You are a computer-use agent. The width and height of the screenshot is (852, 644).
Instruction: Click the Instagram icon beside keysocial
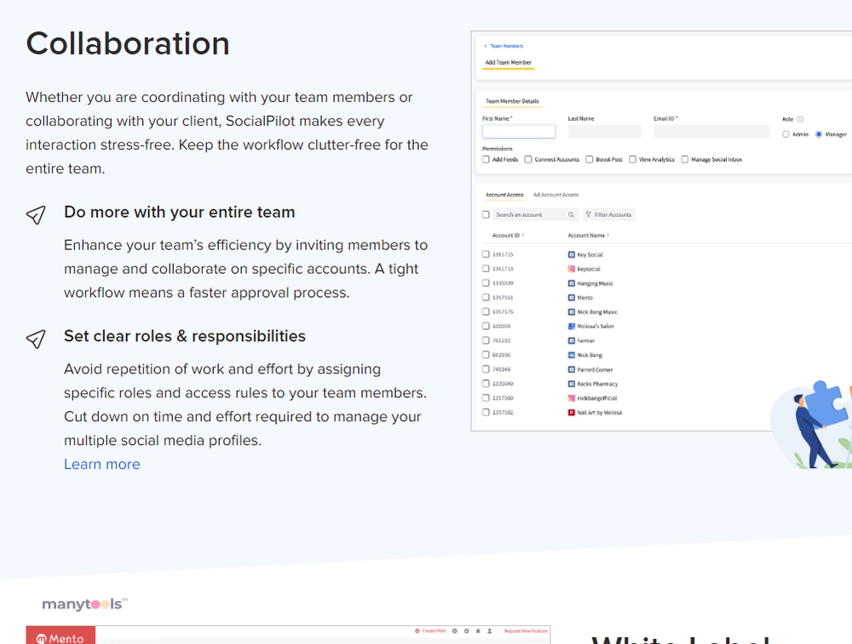point(571,269)
